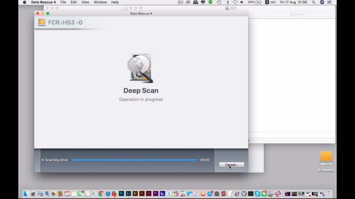Image resolution: width=355 pixels, height=199 pixels.
Task: Open Siri from the menu bar
Action: [322, 2]
